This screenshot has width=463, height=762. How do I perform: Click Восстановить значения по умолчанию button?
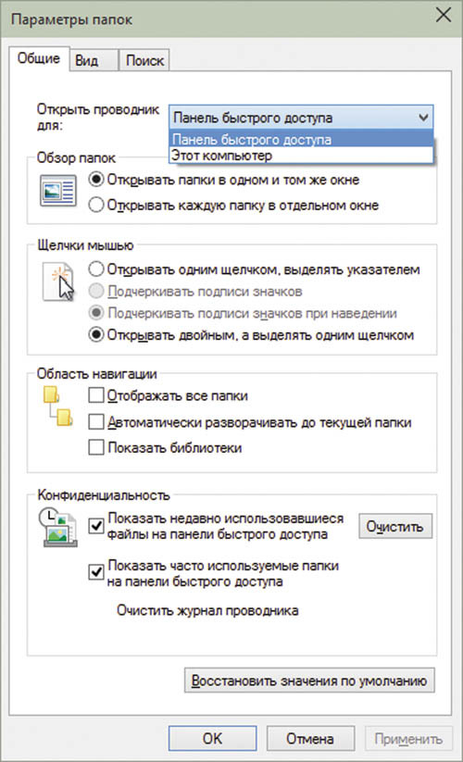pyautogui.click(x=309, y=681)
